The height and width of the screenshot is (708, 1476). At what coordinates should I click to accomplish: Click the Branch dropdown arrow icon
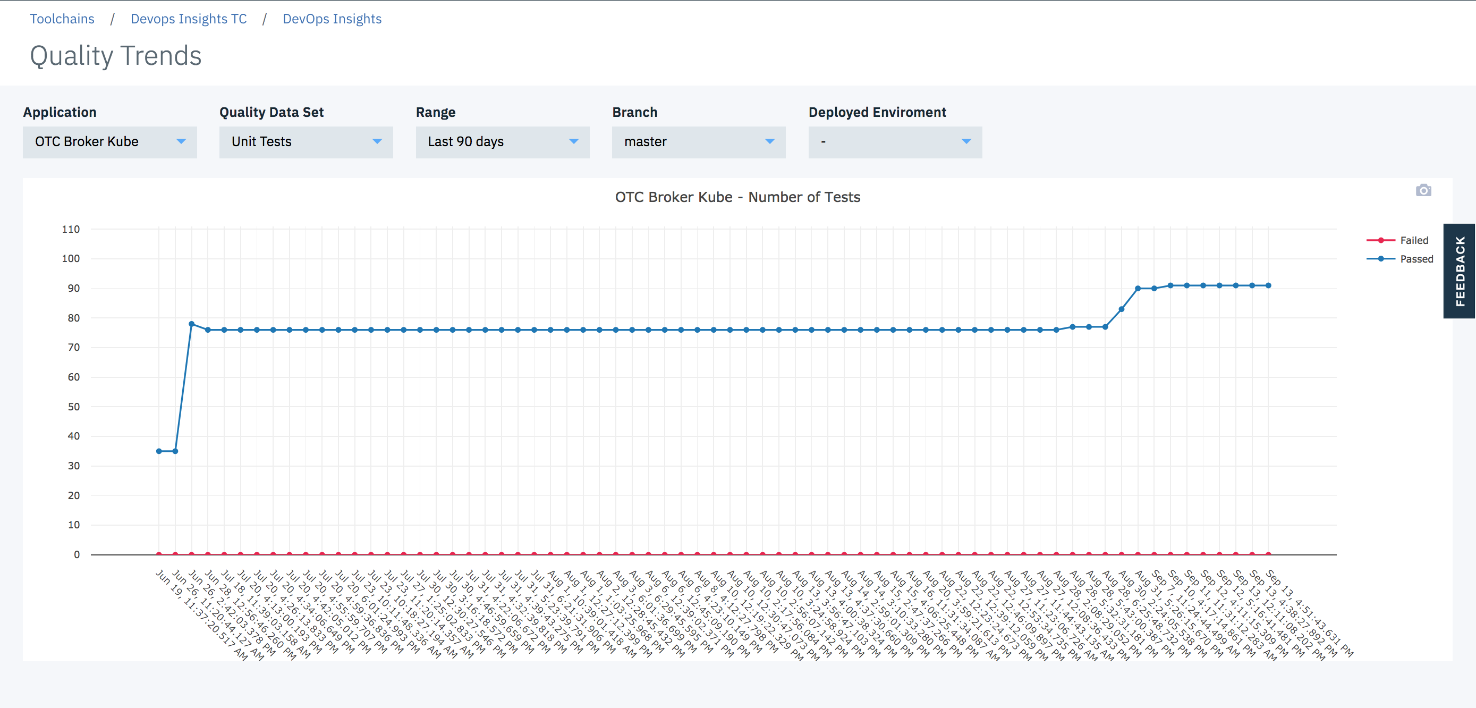pyautogui.click(x=769, y=141)
